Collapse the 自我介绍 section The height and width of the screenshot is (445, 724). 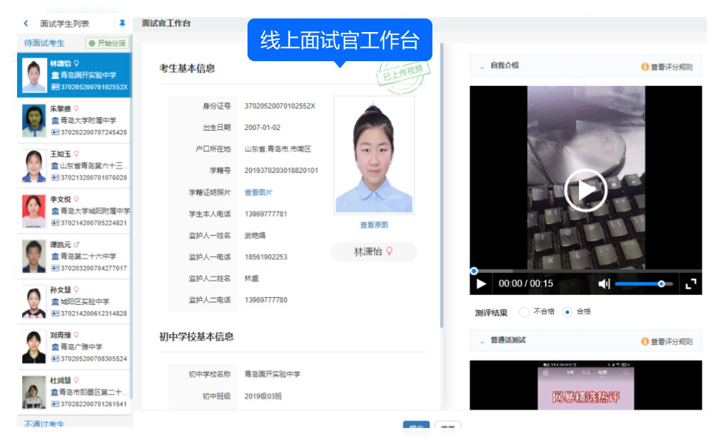[481, 66]
